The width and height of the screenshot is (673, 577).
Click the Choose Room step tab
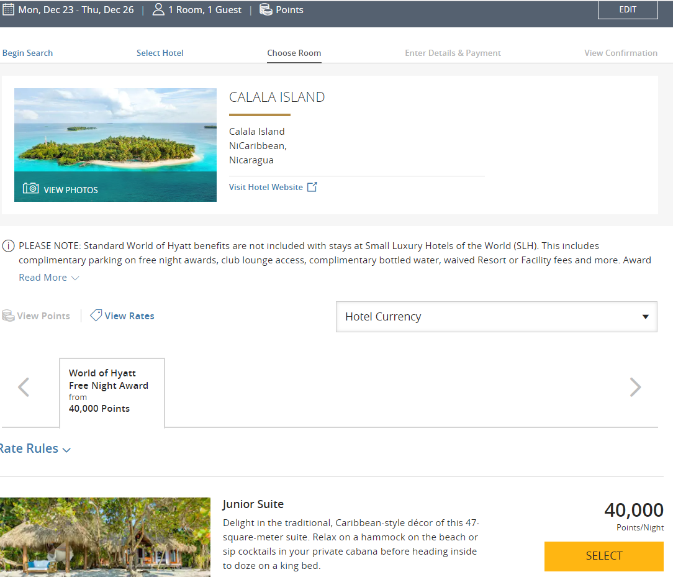(x=294, y=53)
